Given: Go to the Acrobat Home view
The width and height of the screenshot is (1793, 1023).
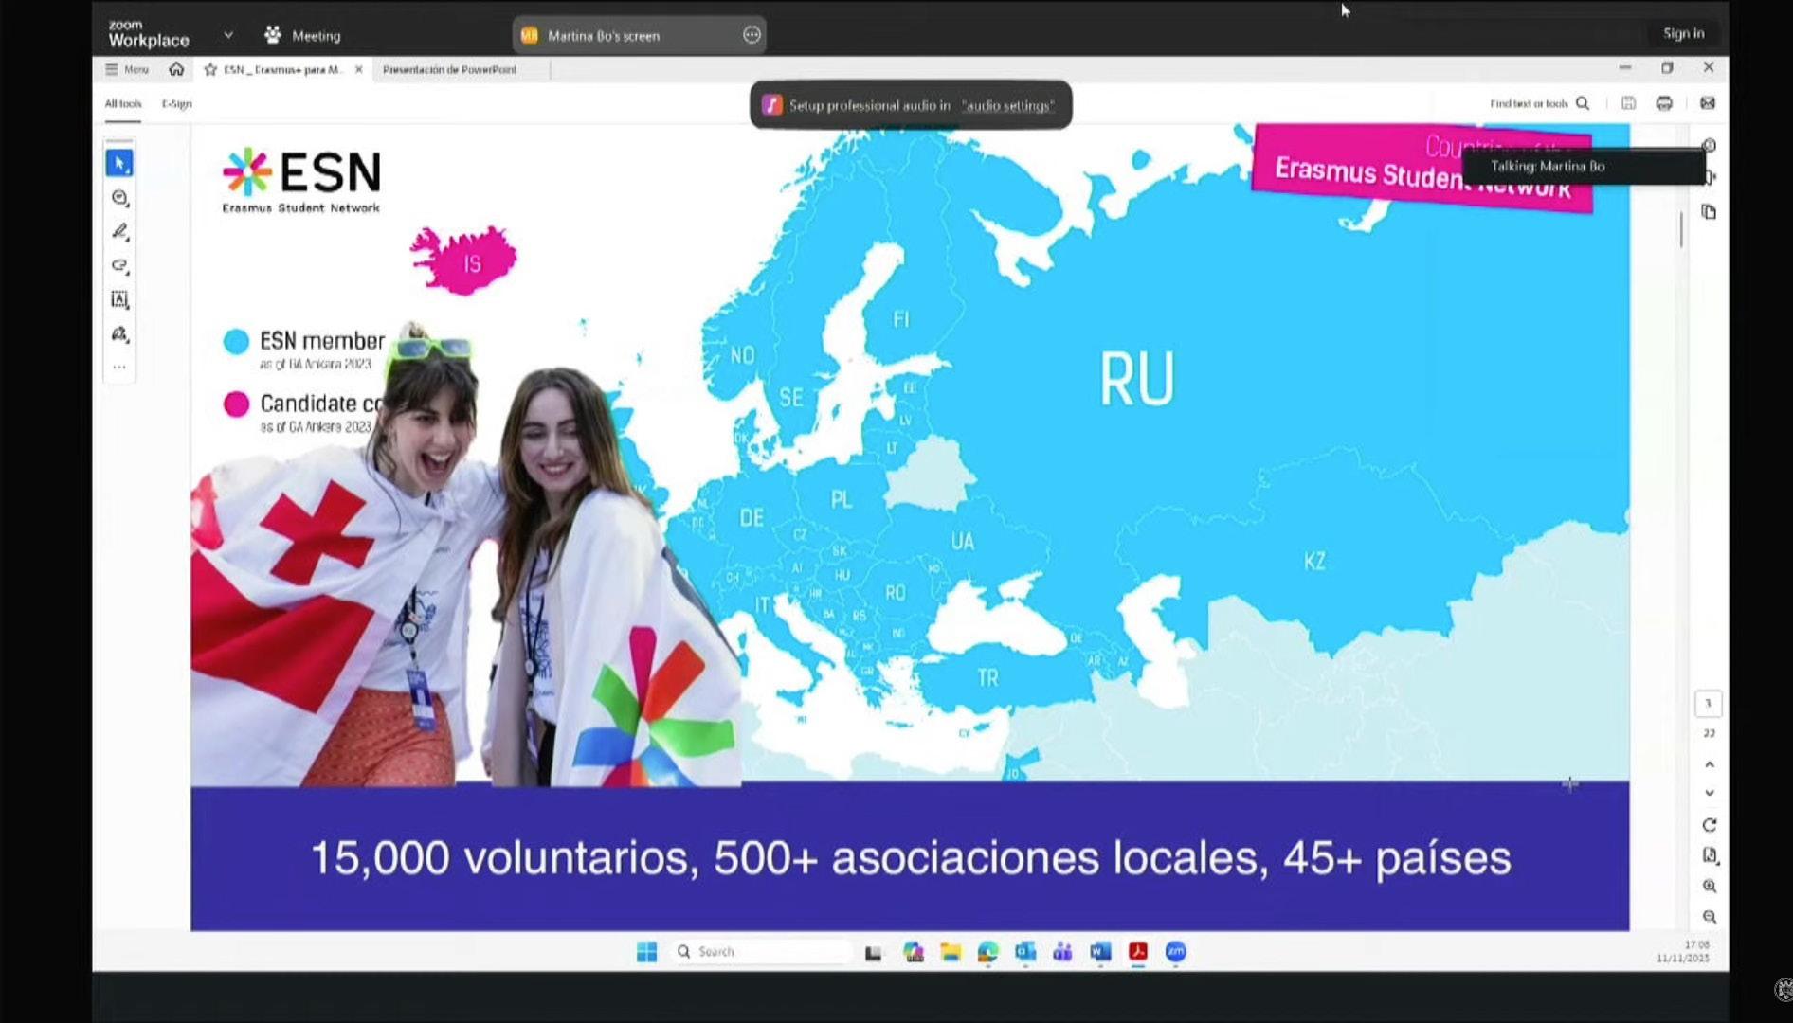Looking at the screenshot, I should (x=176, y=69).
